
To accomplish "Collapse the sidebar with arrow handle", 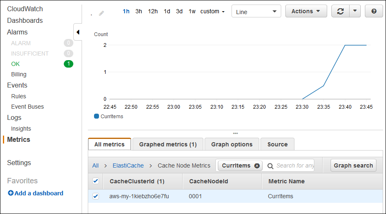I will 77,32.
